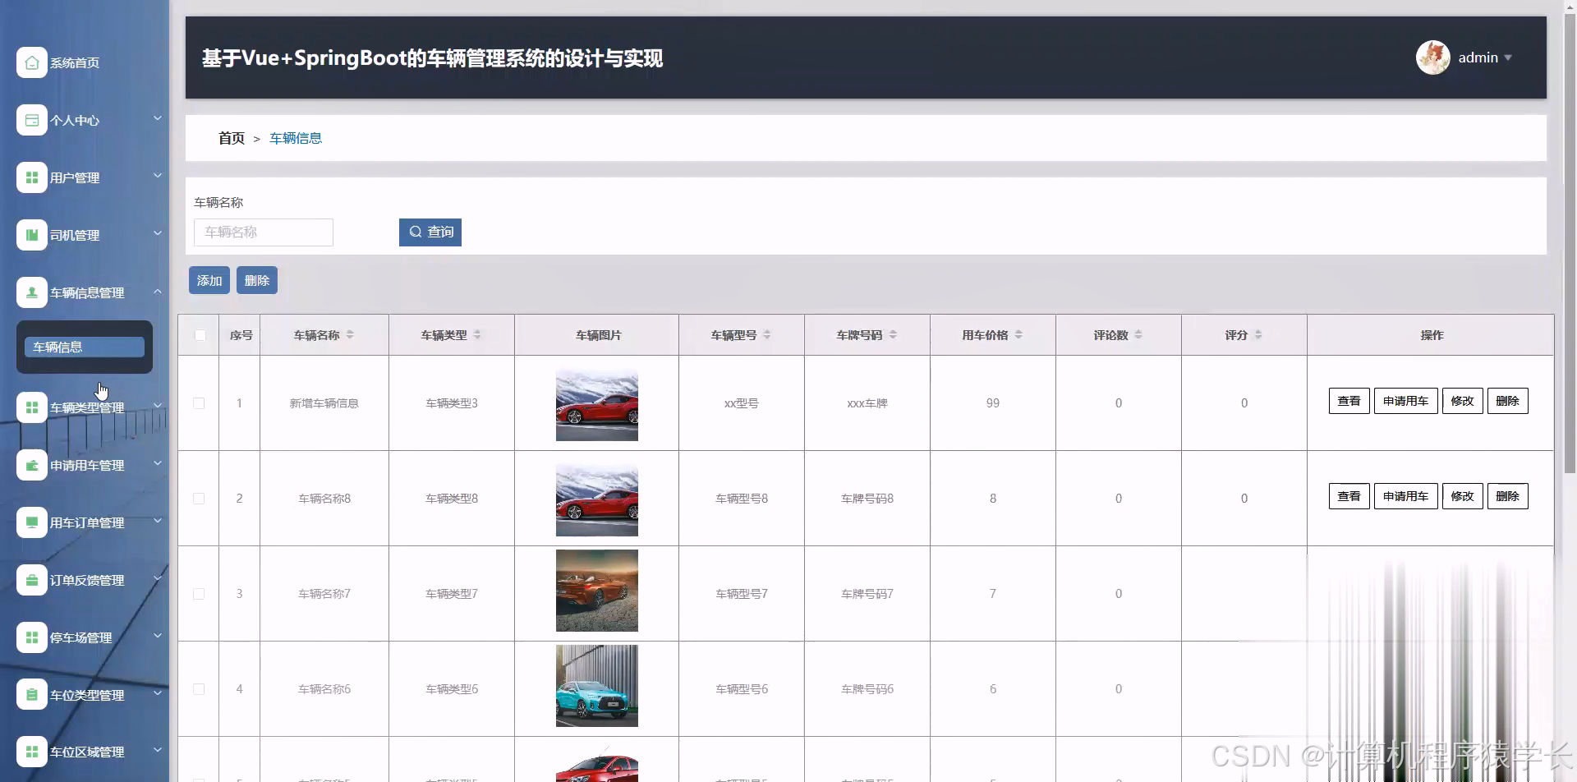Click the 查询 search button
This screenshot has width=1577, height=782.
click(430, 232)
